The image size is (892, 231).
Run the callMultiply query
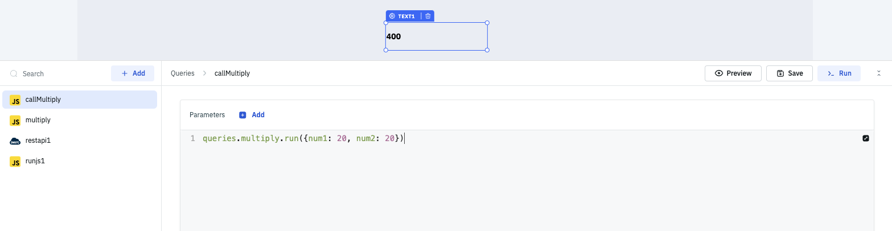[838, 73]
